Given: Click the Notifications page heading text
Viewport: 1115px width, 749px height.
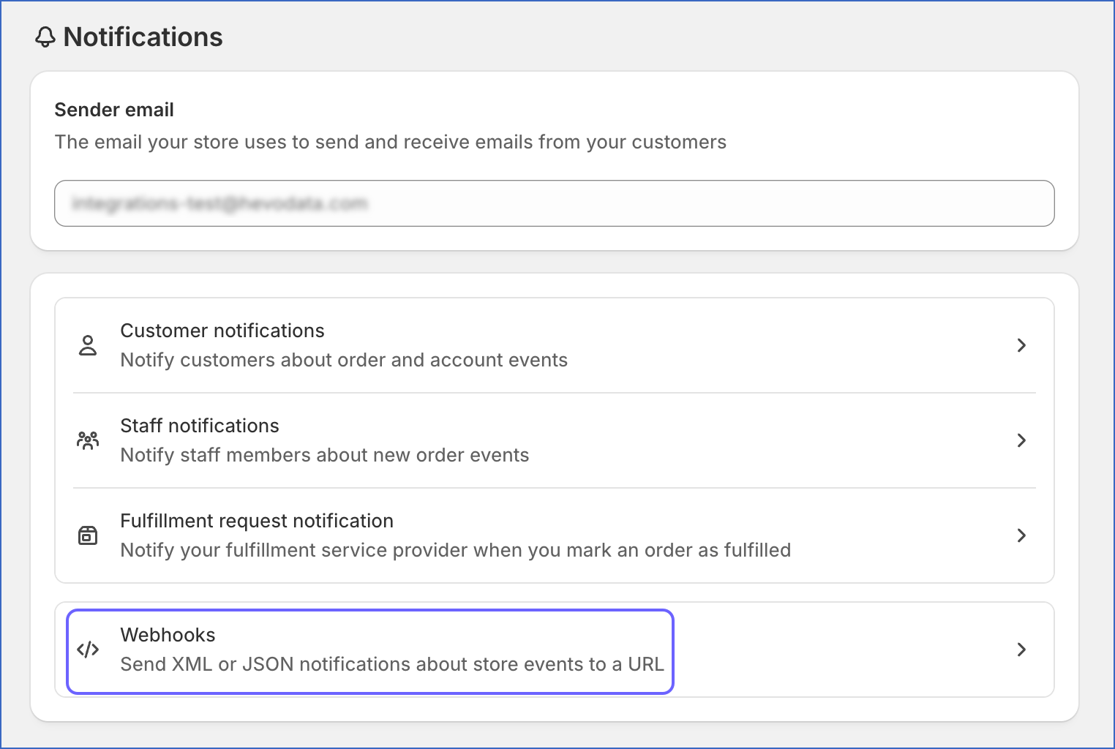Looking at the screenshot, I should 143,37.
